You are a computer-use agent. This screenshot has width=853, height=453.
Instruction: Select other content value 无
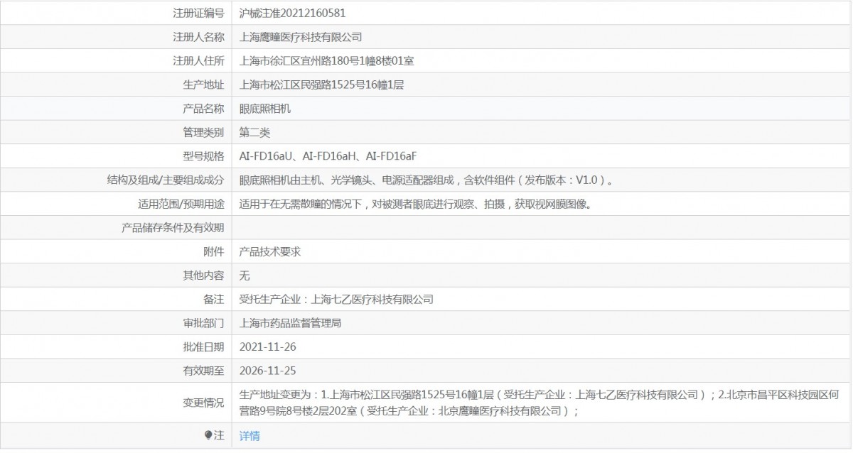245,275
